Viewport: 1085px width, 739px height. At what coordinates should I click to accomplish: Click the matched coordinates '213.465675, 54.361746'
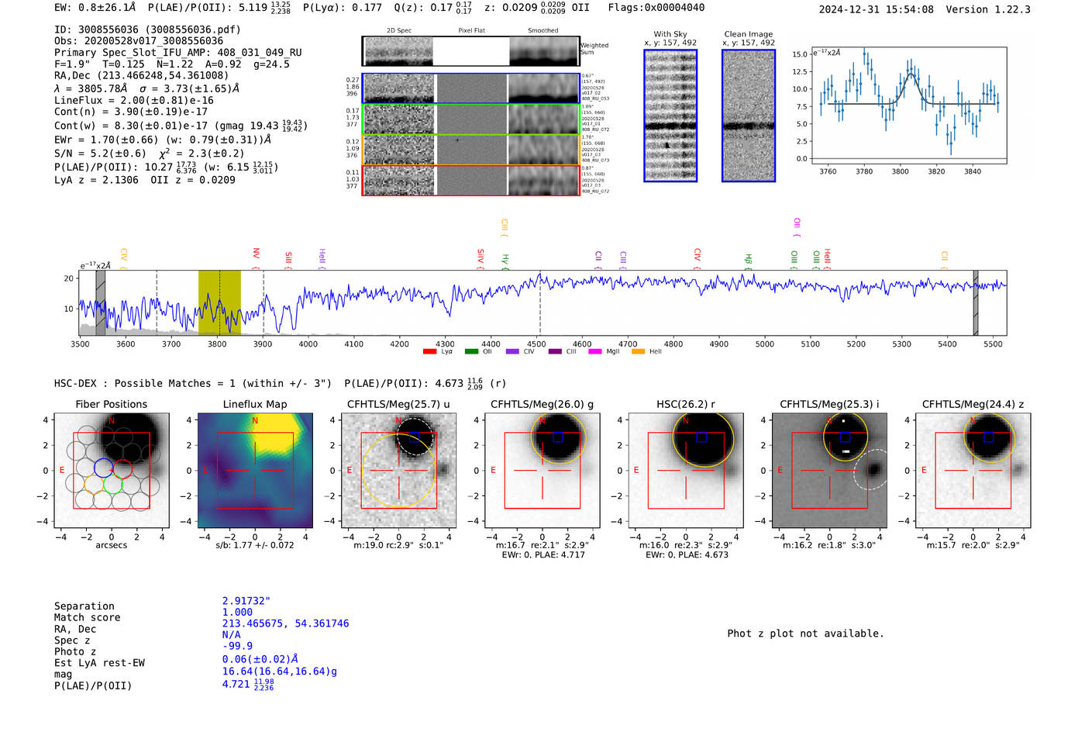coord(286,623)
